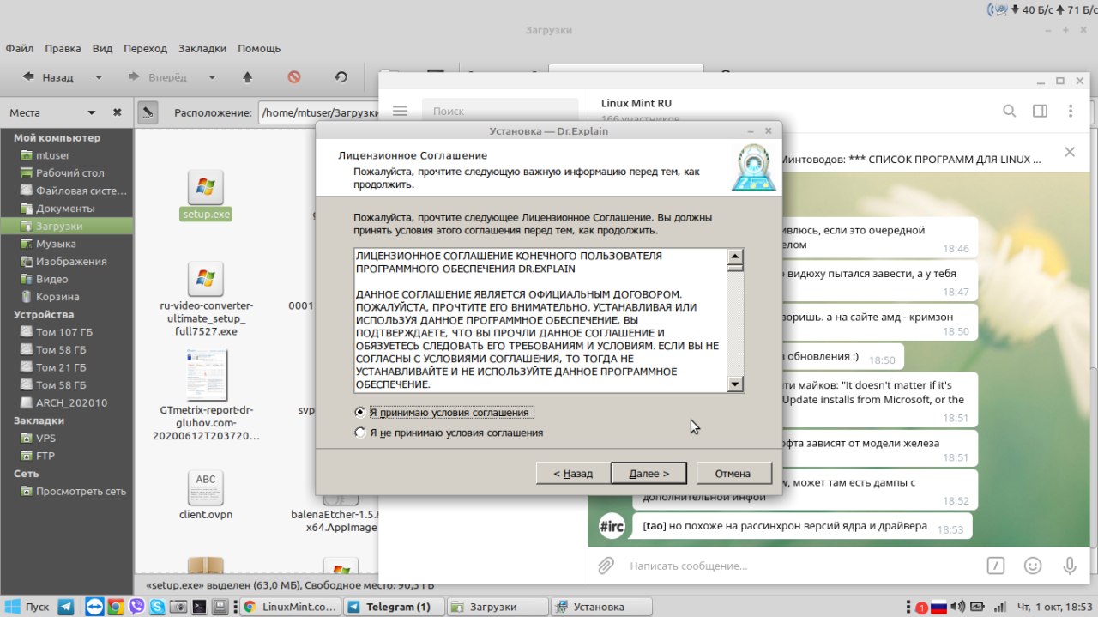
Task: Open TeamViewer from the taskbar launcher
Action: [x=94, y=607]
